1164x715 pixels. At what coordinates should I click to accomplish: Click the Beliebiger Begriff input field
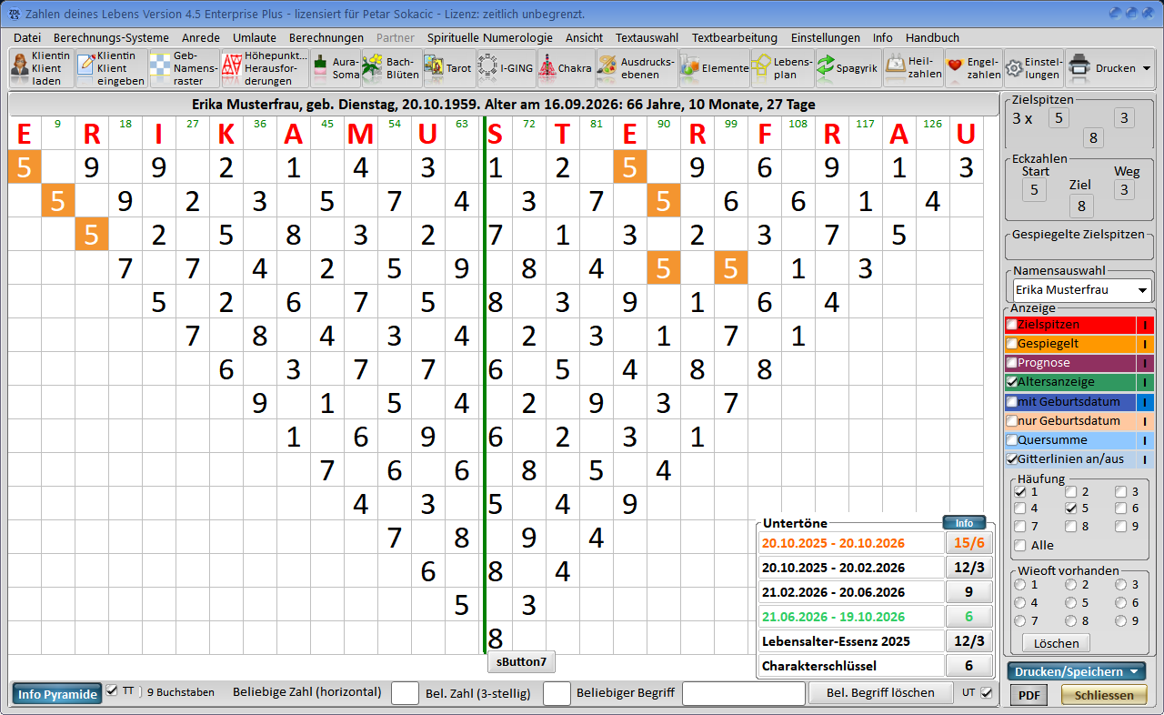(743, 693)
